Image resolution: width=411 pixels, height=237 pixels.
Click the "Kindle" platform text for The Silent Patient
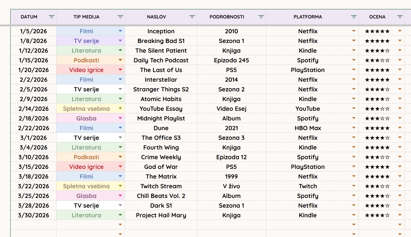(308, 51)
